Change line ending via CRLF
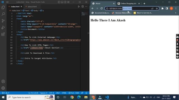 58,93
